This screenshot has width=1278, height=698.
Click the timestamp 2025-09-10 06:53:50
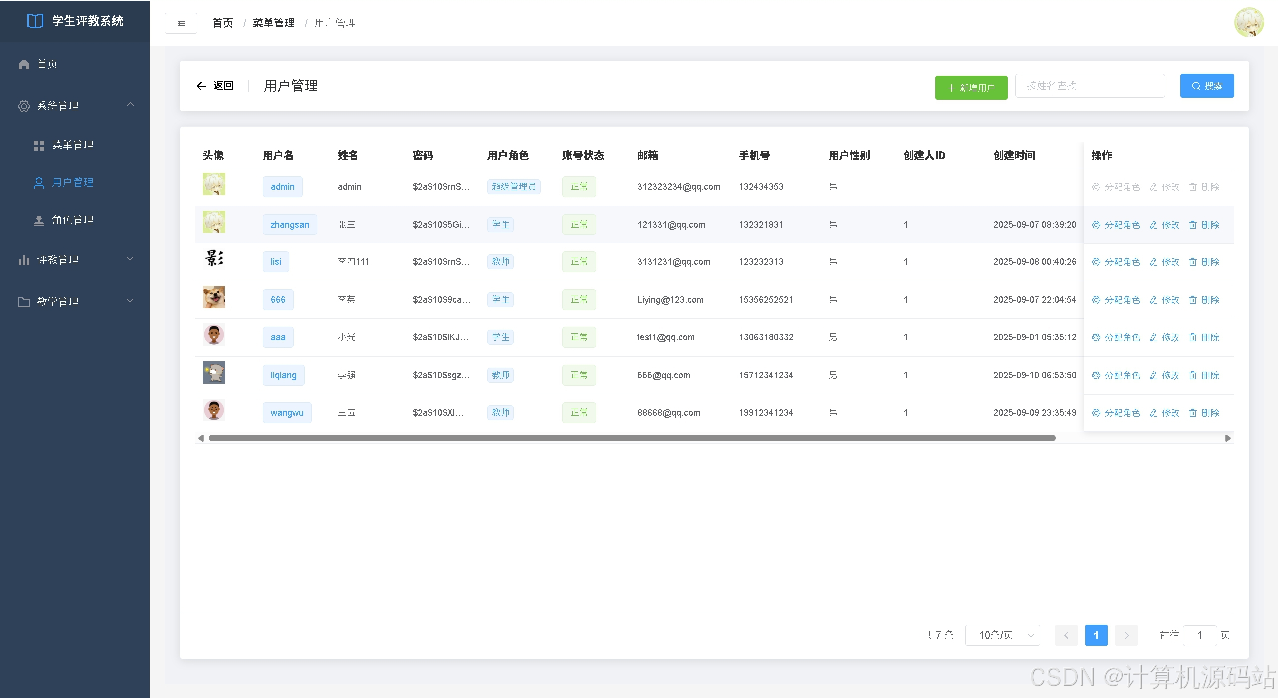(1035, 375)
